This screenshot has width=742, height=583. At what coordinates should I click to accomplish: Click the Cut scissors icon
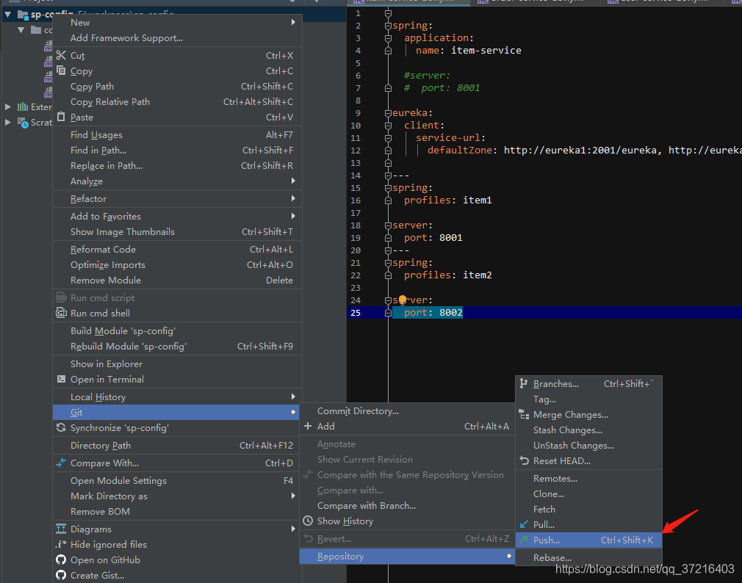[x=61, y=55]
